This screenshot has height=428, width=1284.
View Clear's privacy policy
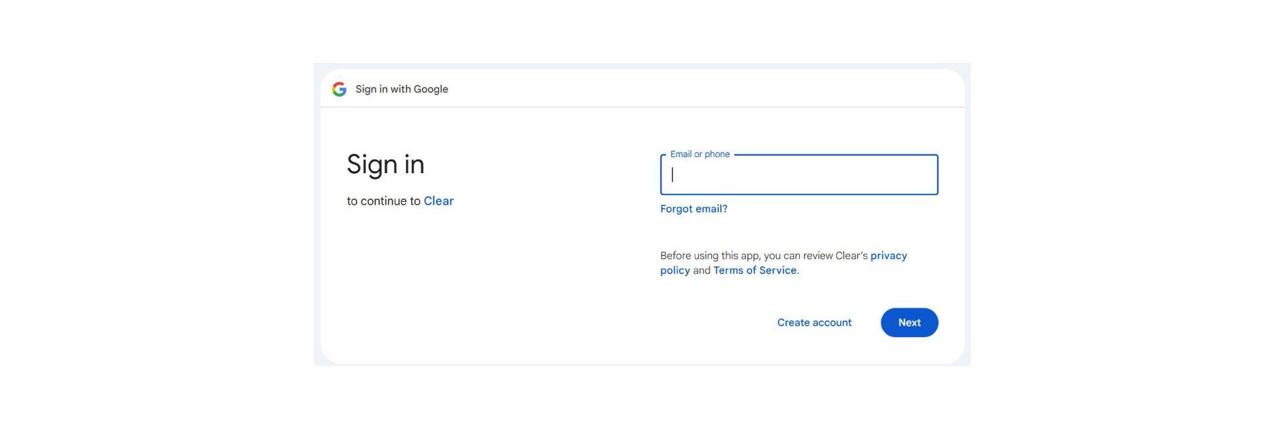889,255
